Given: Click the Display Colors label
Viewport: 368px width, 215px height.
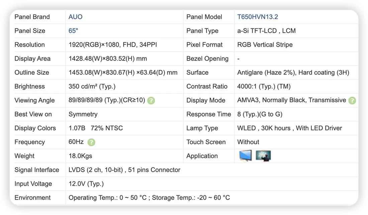Looking at the screenshot, I should coord(35,128).
